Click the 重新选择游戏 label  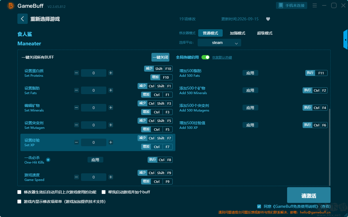point(45,19)
